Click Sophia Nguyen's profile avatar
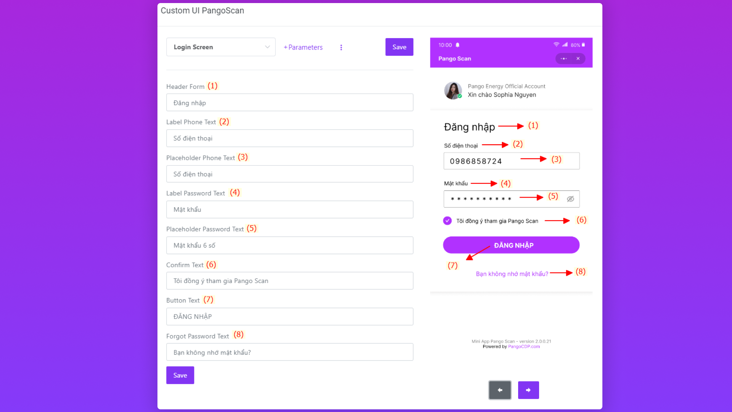The height and width of the screenshot is (412, 732). click(453, 90)
